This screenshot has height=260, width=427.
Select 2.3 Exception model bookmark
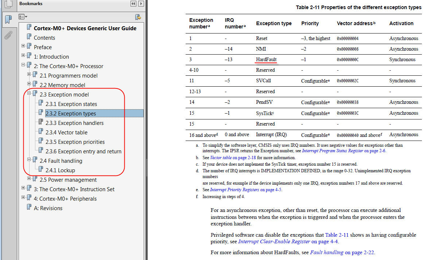click(64, 95)
